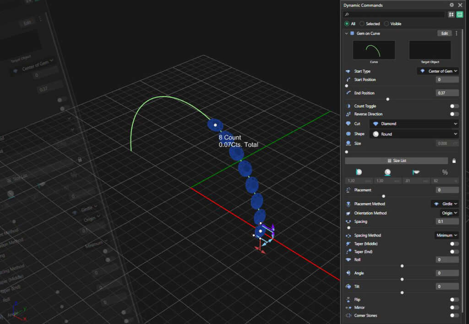The image size is (469, 324).
Task: Enable the Count Toggle switch
Action: click(x=454, y=106)
